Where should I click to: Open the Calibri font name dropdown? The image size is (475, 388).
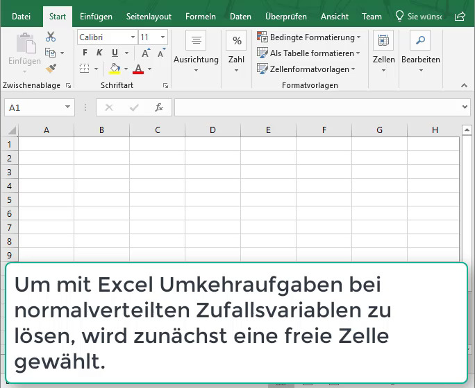pyautogui.click(x=133, y=37)
